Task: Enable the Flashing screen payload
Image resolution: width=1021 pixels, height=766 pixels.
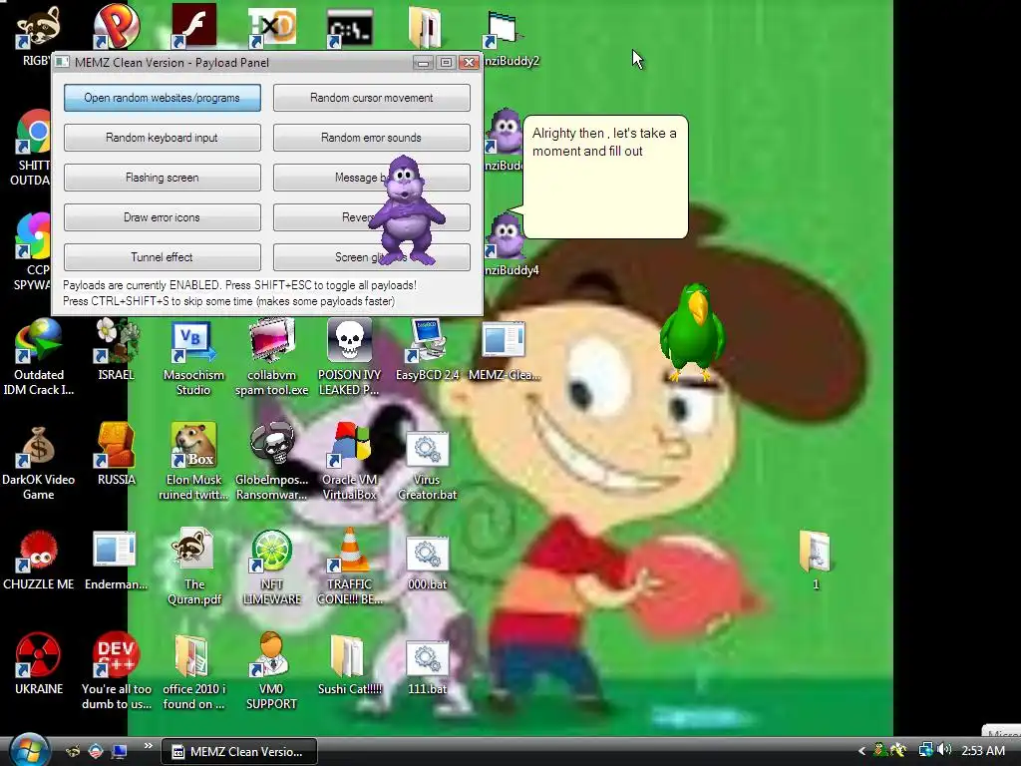Action: [x=163, y=178]
